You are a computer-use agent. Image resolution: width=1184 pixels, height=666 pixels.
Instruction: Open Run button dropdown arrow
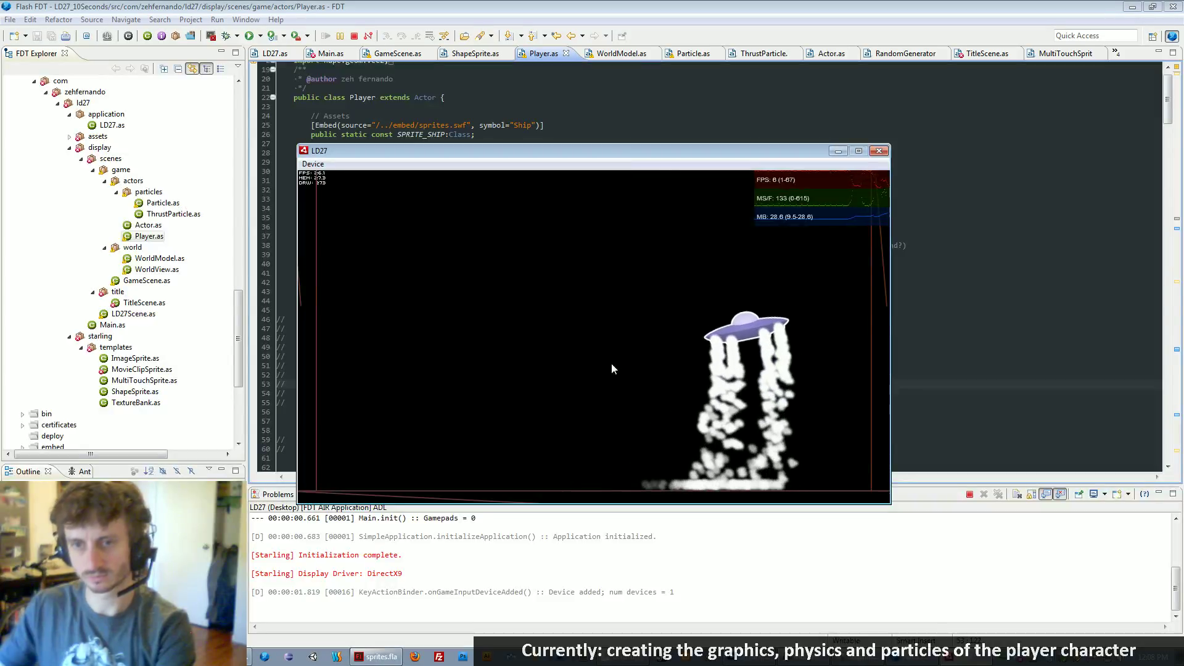260,36
